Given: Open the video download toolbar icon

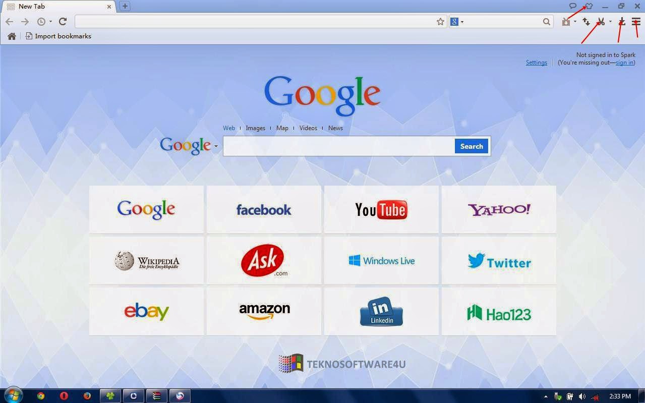Looking at the screenshot, I should point(566,22).
